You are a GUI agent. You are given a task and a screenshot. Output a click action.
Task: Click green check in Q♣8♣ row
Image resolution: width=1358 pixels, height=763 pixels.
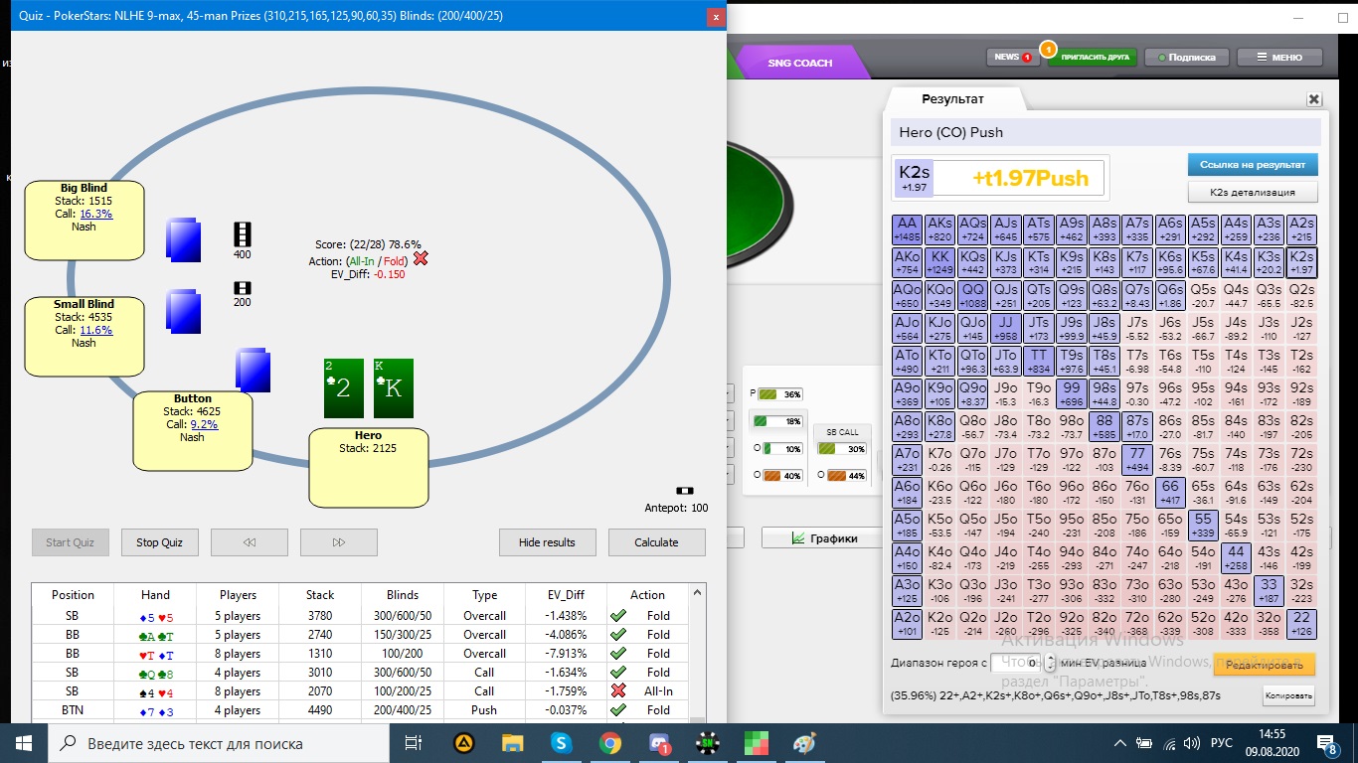click(617, 673)
